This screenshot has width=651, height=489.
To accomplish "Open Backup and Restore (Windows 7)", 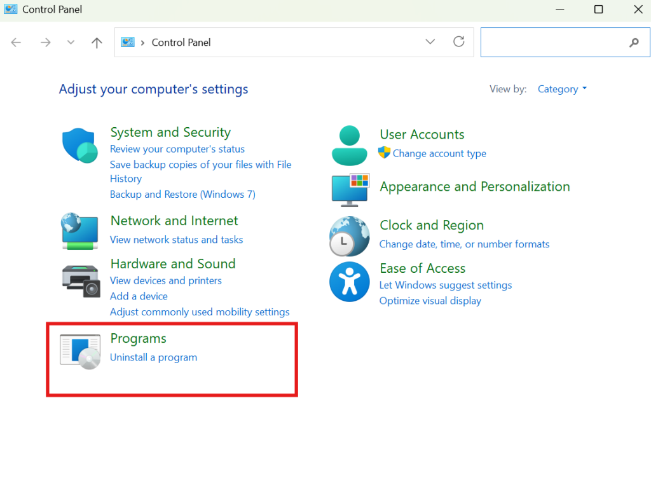I will (x=182, y=194).
